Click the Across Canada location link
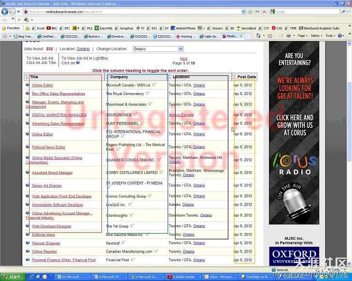The width and height of the screenshot is (352, 281). (x=181, y=115)
